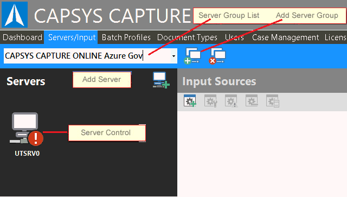Image resolution: width=347 pixels, height=197 pixels.
Task: Click the Remove Server Group icon
Action: click(217, 56)
